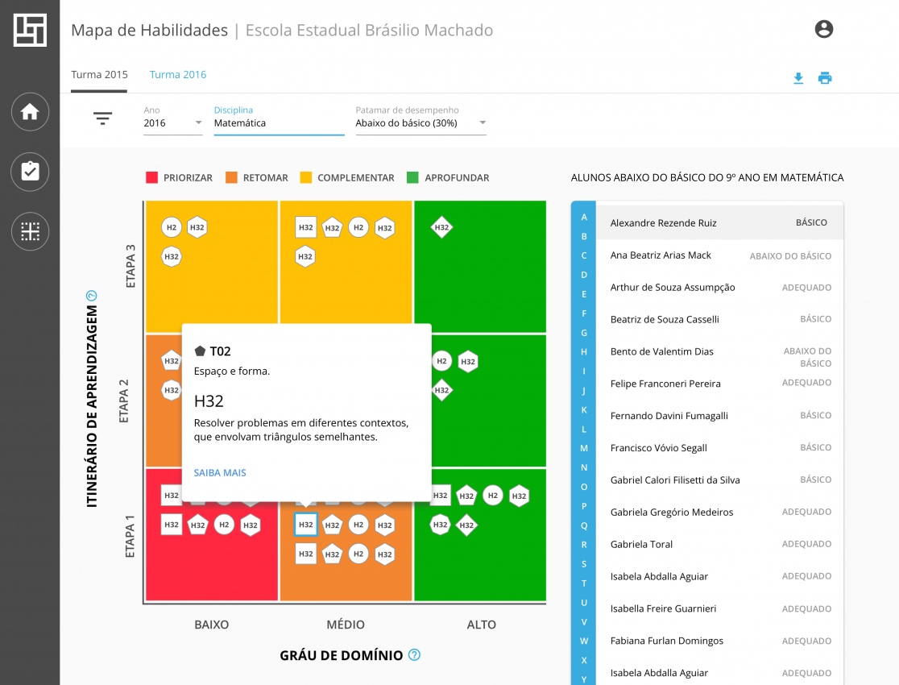
Task: Open the filter list icon
Action: [102, 118]
